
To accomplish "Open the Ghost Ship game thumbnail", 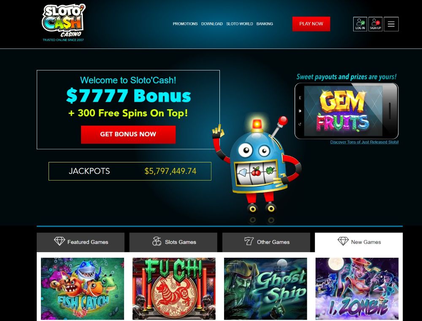I will pos(265,289).
